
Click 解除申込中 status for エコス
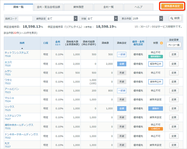(x=155, y=64)
